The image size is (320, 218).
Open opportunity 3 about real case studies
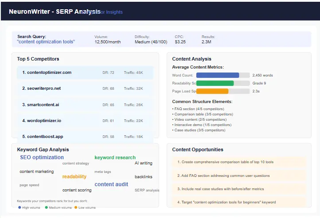pyautogui.click(x=239, y=189)
